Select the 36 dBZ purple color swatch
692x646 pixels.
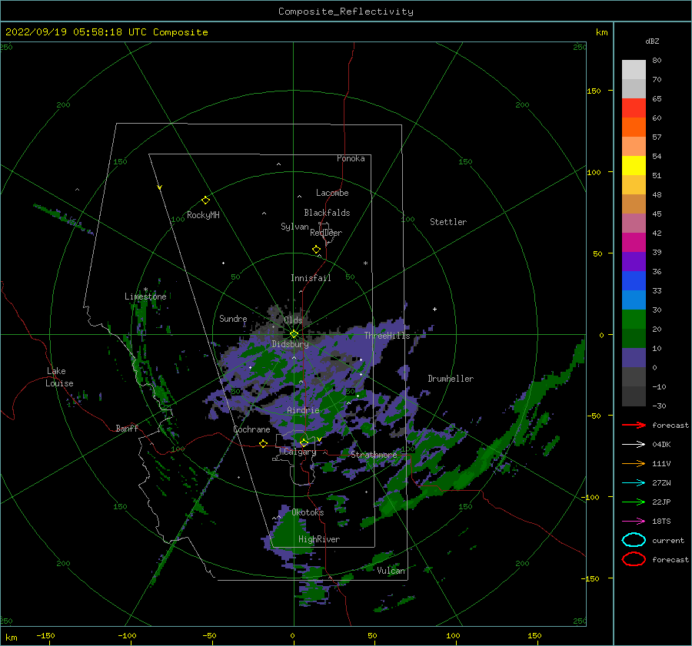coord(634,261)
